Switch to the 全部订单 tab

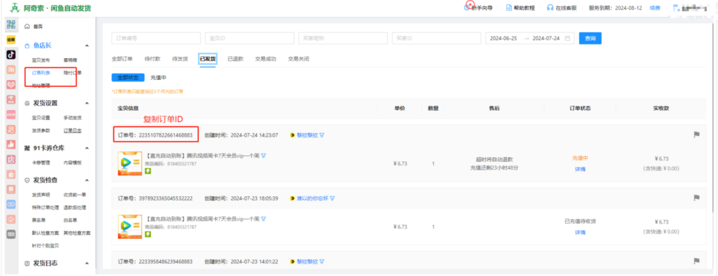122,59
